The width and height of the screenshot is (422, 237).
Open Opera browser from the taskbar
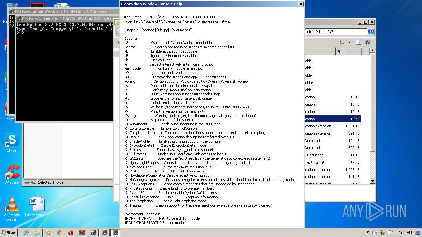click(71, 233)
